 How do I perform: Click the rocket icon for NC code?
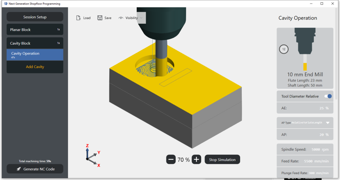coord(19,169)
